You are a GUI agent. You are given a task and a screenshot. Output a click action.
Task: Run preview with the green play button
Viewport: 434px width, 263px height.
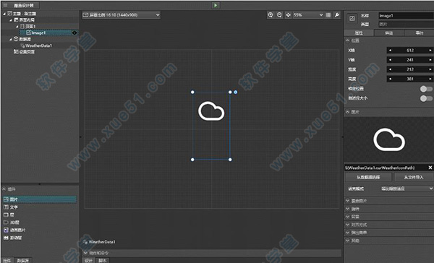216,5
